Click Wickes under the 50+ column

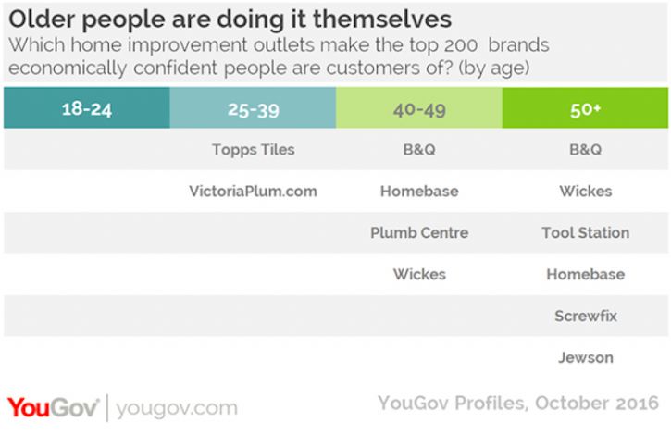586,191
